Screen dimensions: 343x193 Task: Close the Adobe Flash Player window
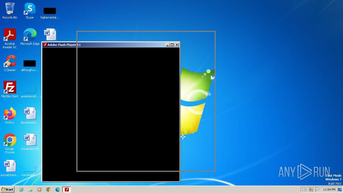point(177,45)
